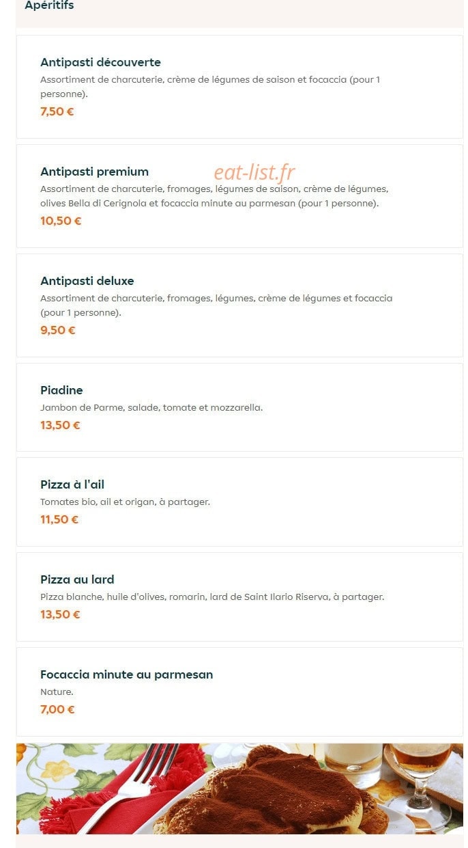Click Piadine's 13,50 € price
Image resolution: width=468 pixels, height=848 pixels.
tap(60, 425)
